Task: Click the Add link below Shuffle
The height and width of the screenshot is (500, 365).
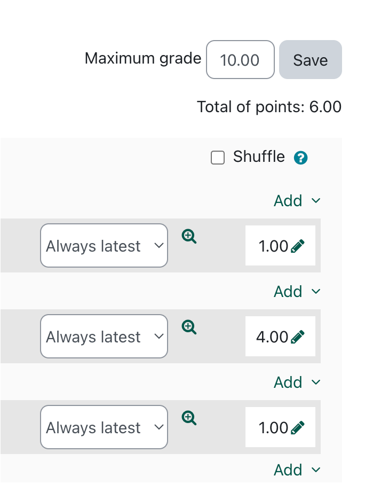Action: point(288,201)
